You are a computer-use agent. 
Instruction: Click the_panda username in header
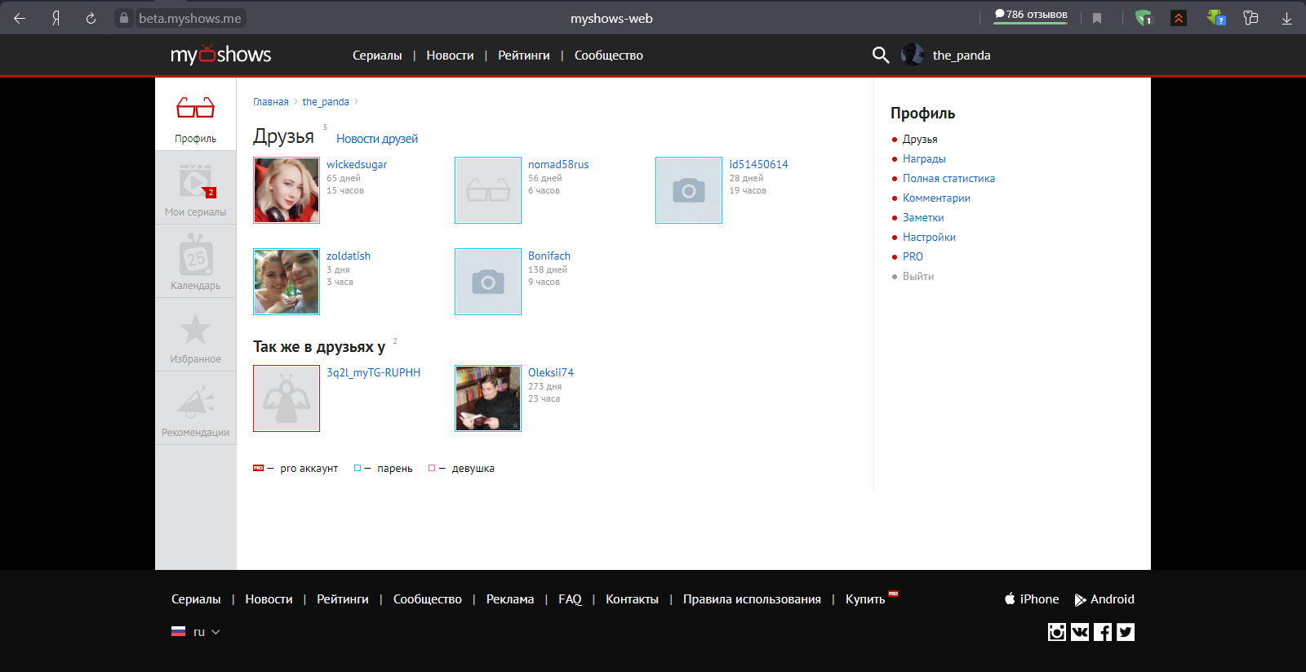click(962, 56)
